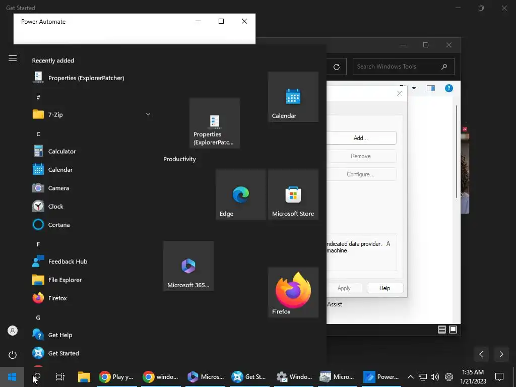Image resolution: width=516 pixels, height=387 pixels.
Task: Open the 7-Zip folder entry
Action: (x=91, y=114)
